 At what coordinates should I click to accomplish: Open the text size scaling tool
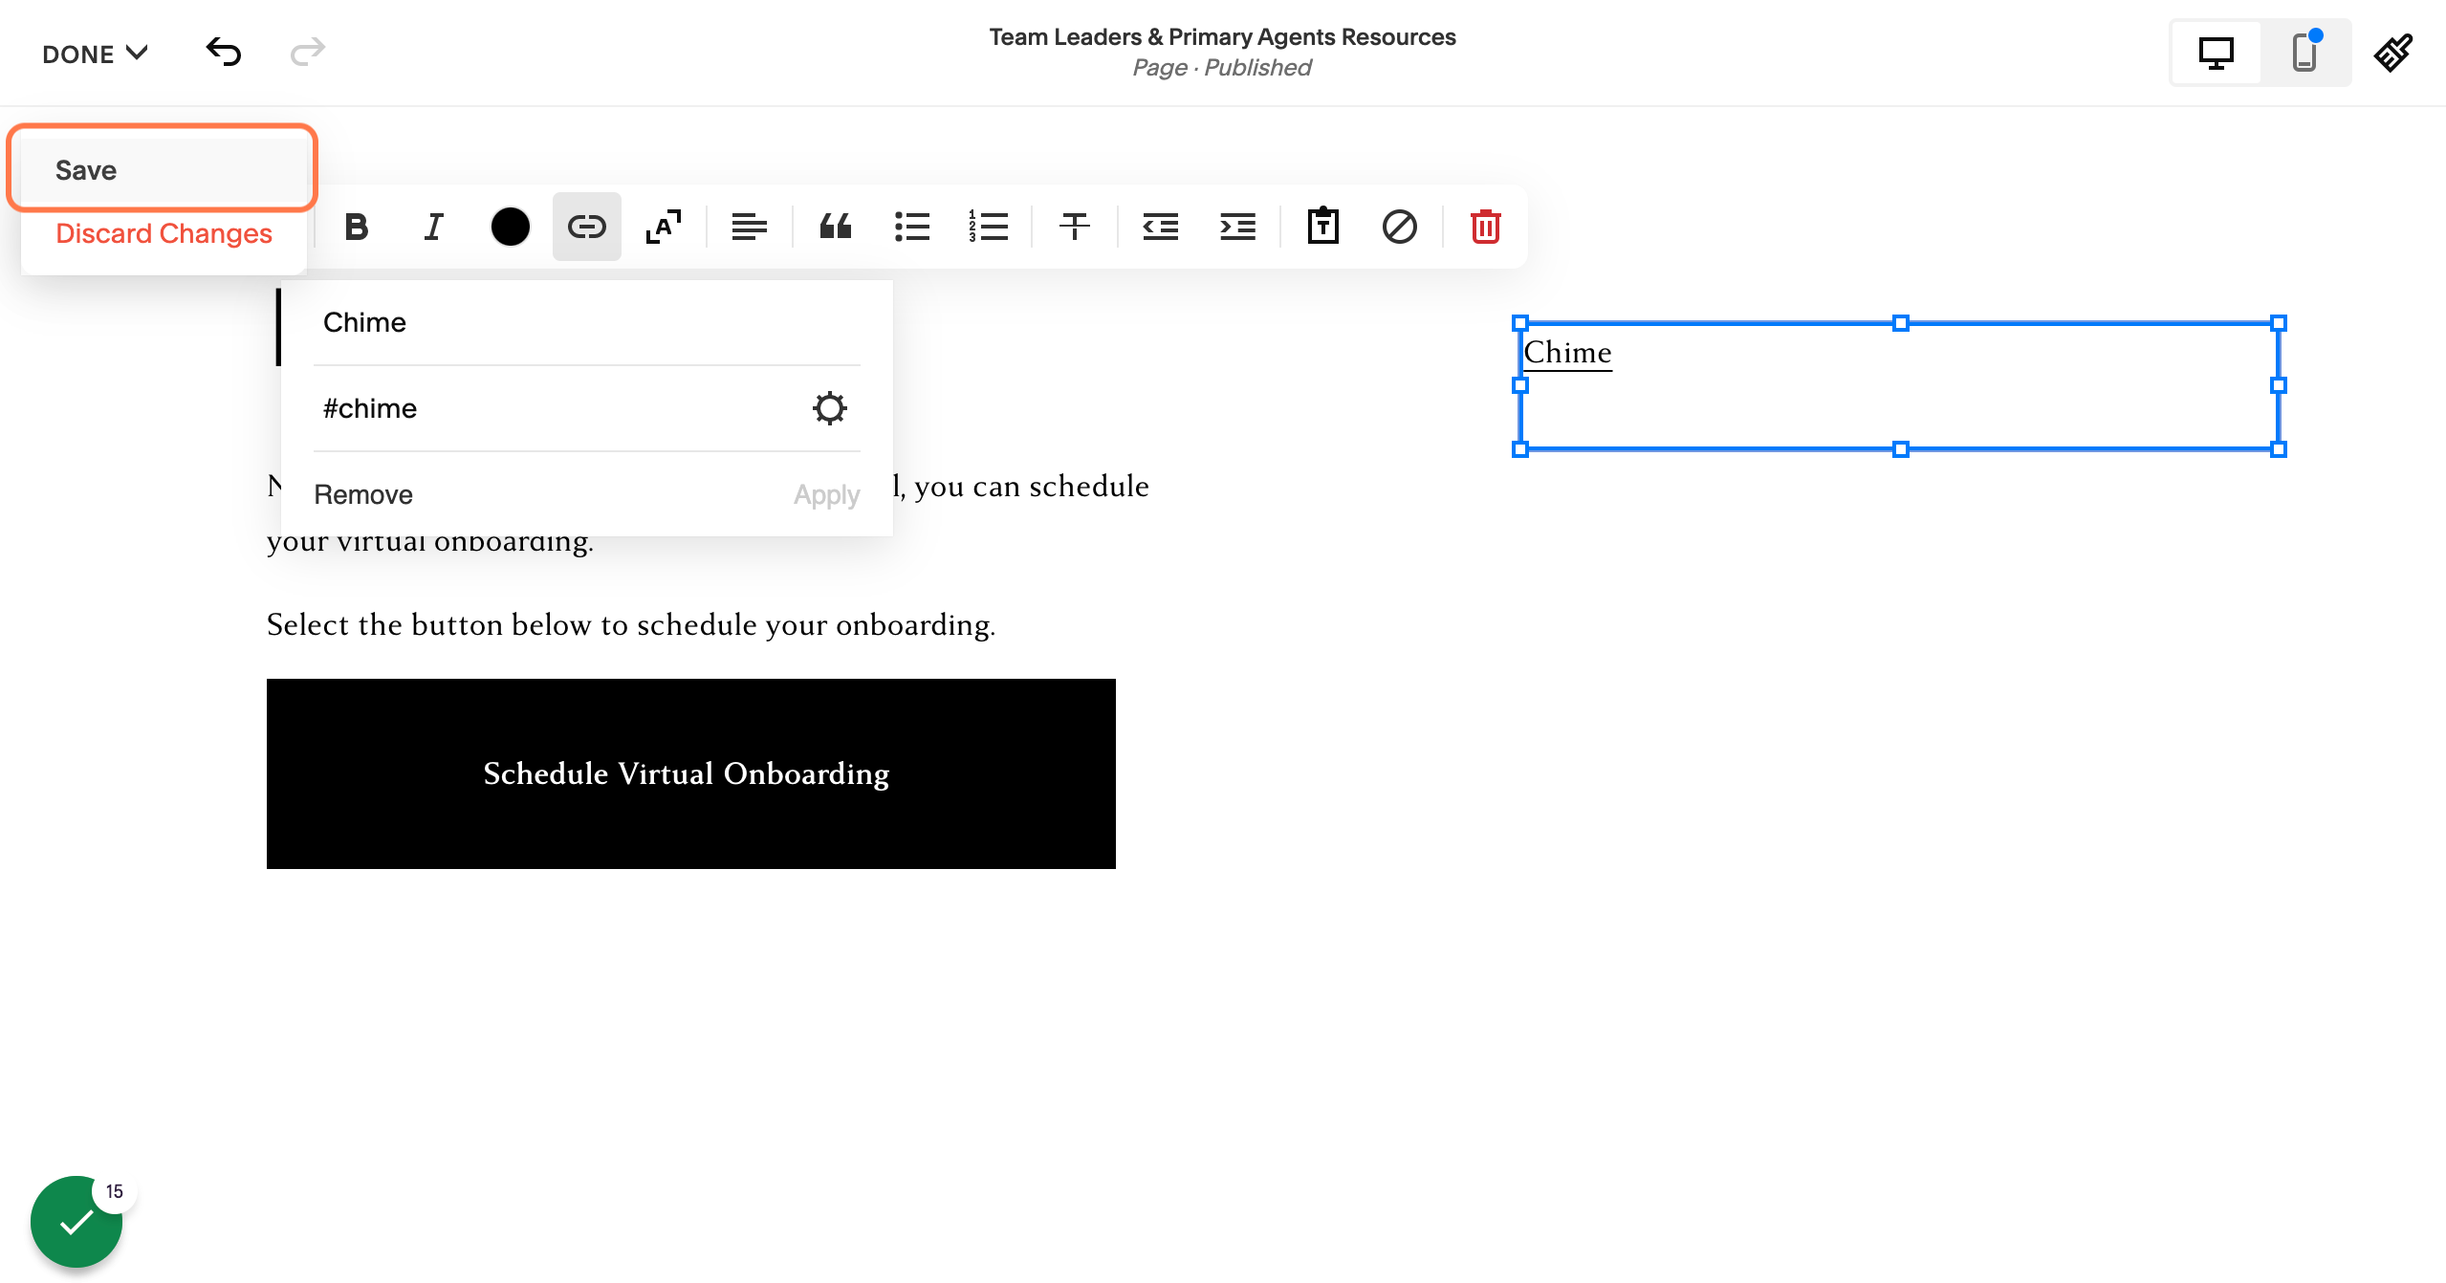coord(664,227)
